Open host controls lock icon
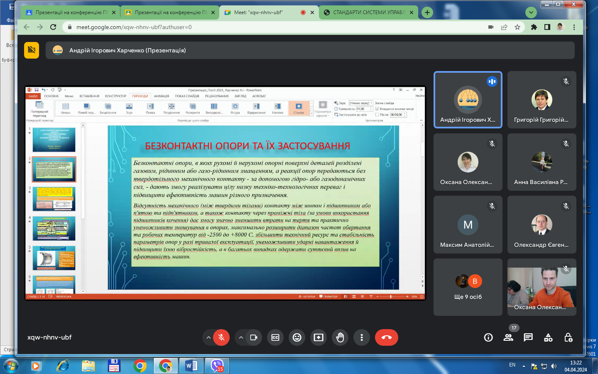The image size is (598, 374). 569,337
